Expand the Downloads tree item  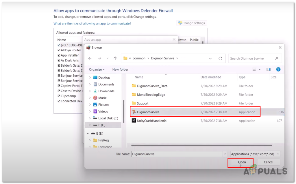coord(90,91)
